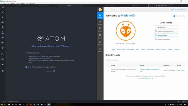Click the discuss.atom.io forum link

pyautogui.click(x=46, y=58)
